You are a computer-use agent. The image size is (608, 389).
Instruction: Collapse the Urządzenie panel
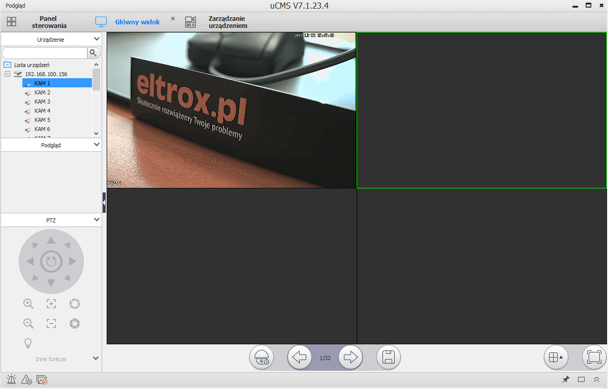[97, 39]
